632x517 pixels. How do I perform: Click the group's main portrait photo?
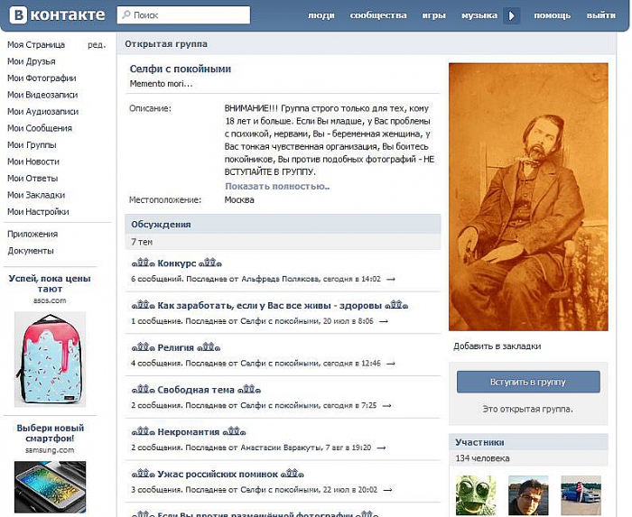click(x=527, y=197)
